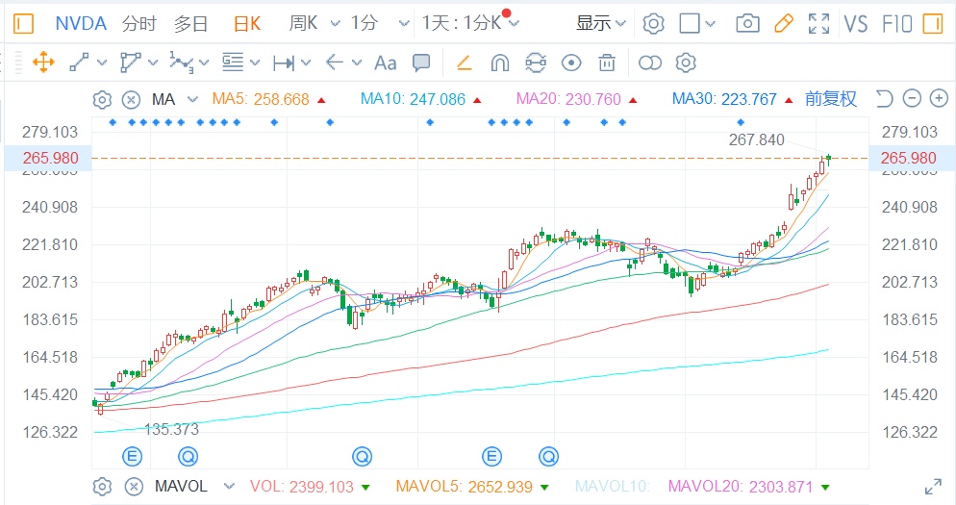The height and width of the screenshot is (505, 956).
Task: Select the arrow marker tool
Action: coord(334,63)
